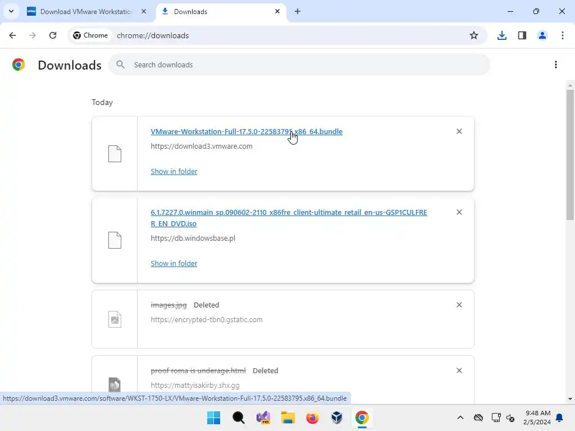Screen dimensions: 575x431
Task: Click the VMware bundle file icon
Action: tap(115, 154)
